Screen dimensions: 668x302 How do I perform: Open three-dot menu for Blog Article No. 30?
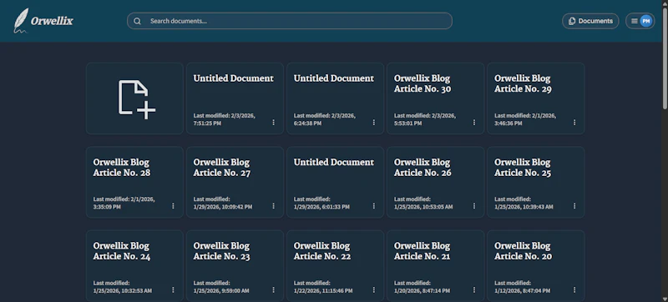[x=474, y=123]
